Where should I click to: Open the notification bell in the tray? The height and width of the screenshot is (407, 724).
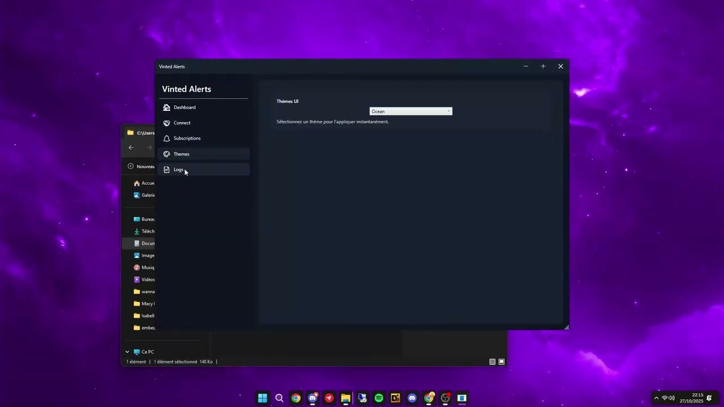tap(709, 398)
